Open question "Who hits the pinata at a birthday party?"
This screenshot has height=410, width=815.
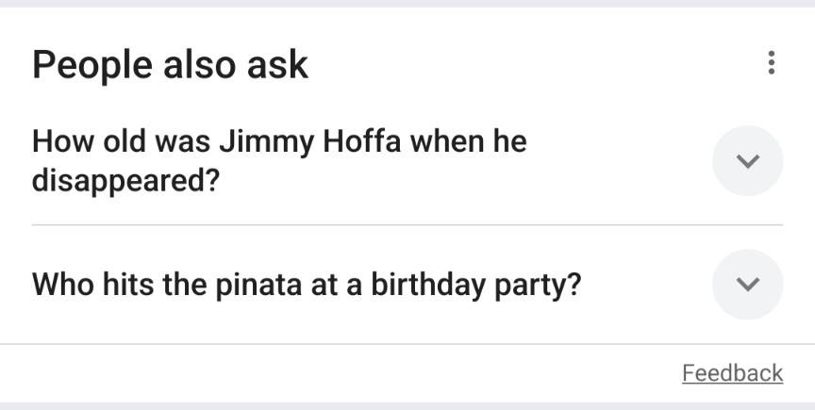pos(307,284)
